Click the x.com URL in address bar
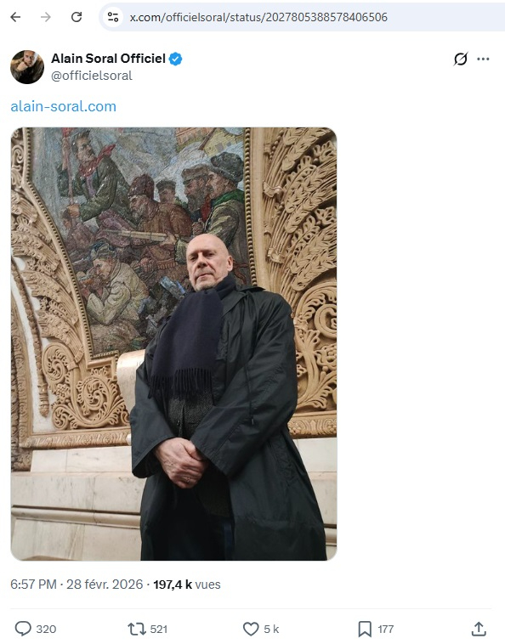 click(x=258, y=17)
